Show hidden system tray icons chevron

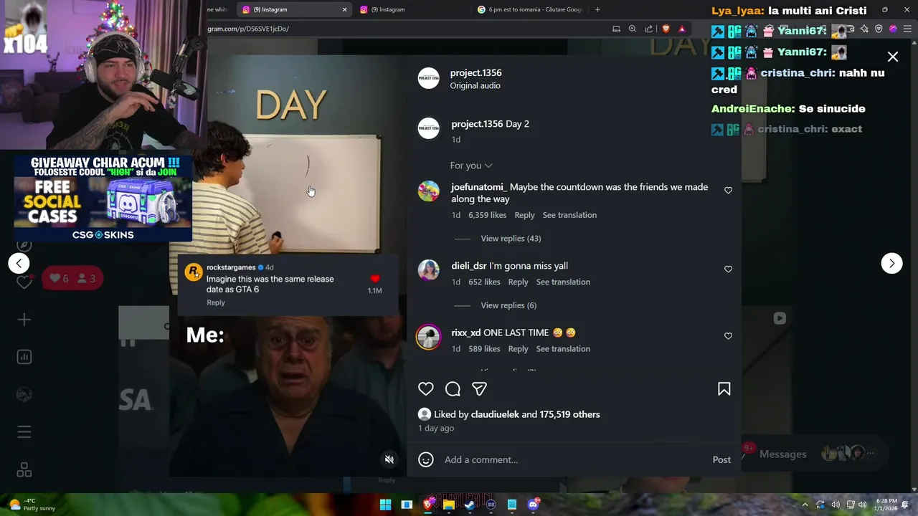805,505
